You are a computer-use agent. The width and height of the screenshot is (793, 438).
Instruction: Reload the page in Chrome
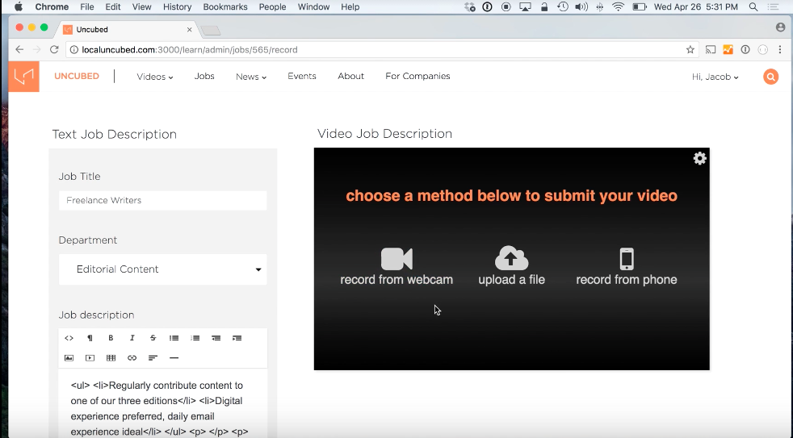coord(54,49)
